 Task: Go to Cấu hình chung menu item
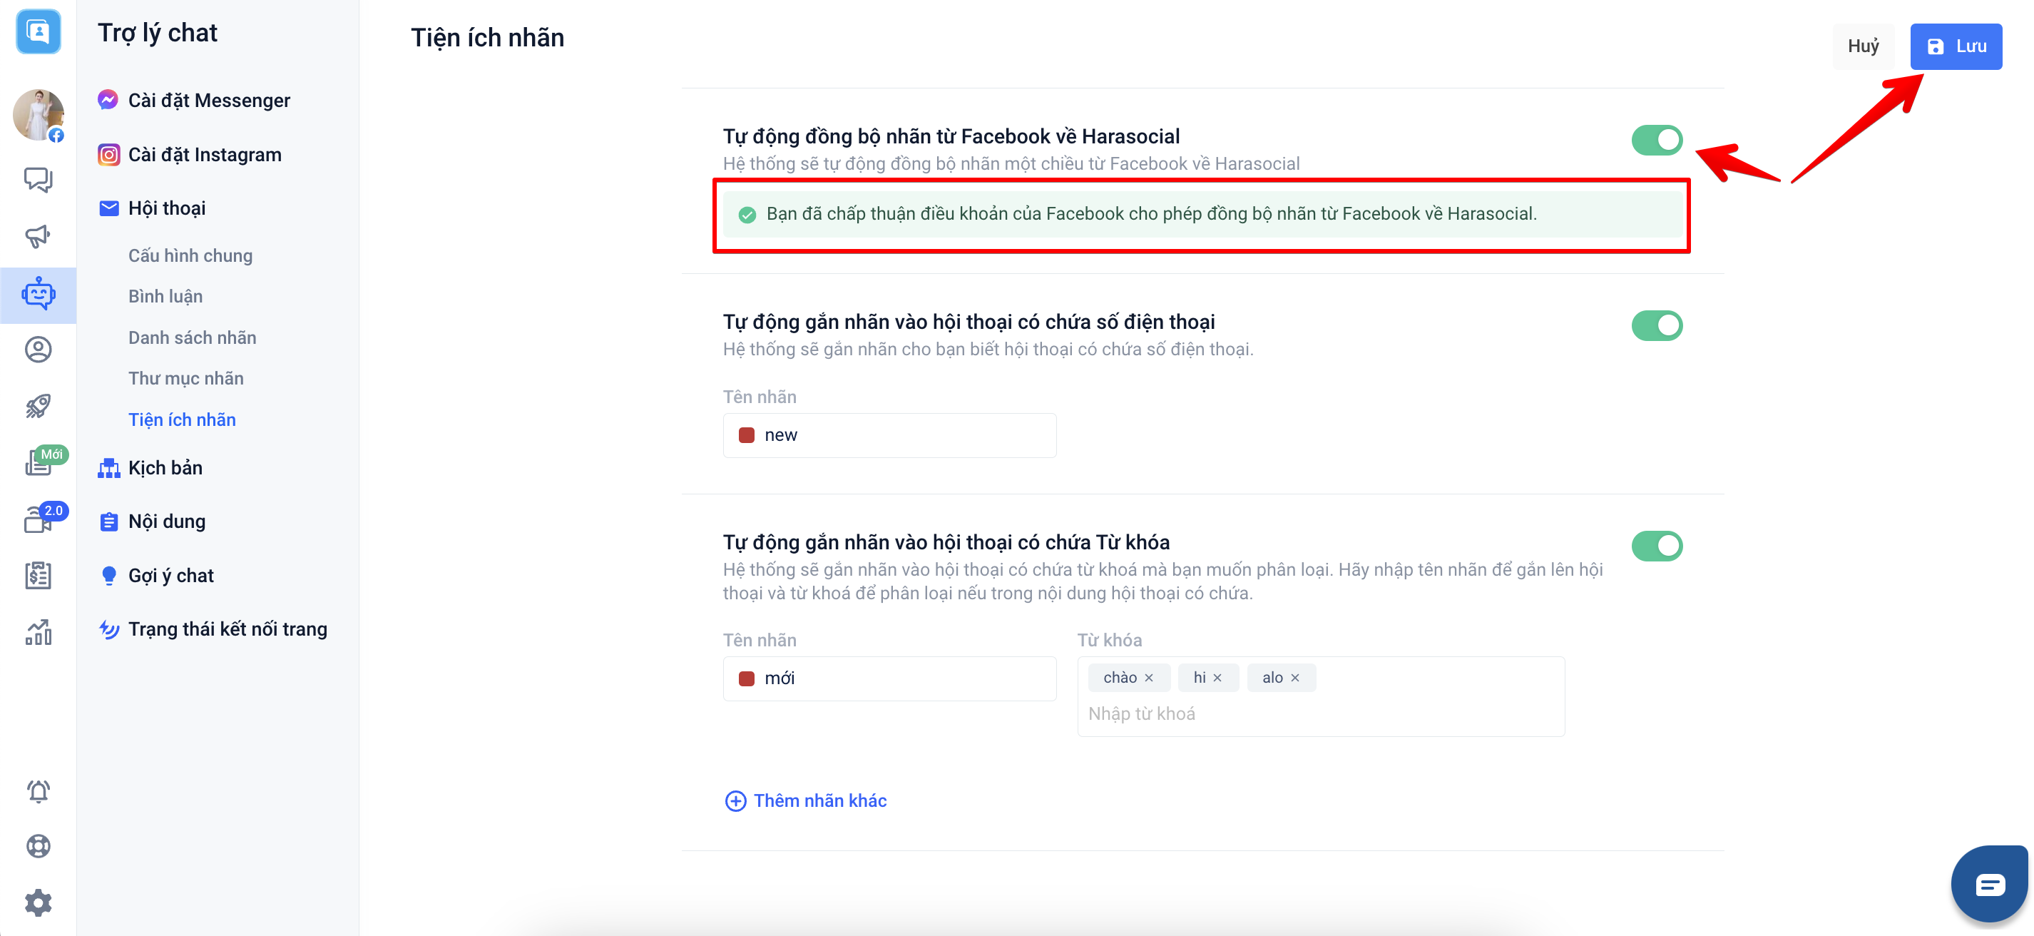coord(190,255)
